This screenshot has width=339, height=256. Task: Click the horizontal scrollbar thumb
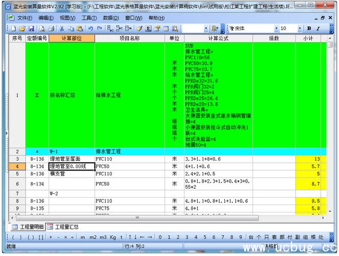pos(137,218)
